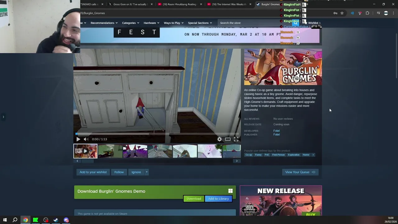
Task: Open the Fobri publisher link
Action: [x=276, y=134]
